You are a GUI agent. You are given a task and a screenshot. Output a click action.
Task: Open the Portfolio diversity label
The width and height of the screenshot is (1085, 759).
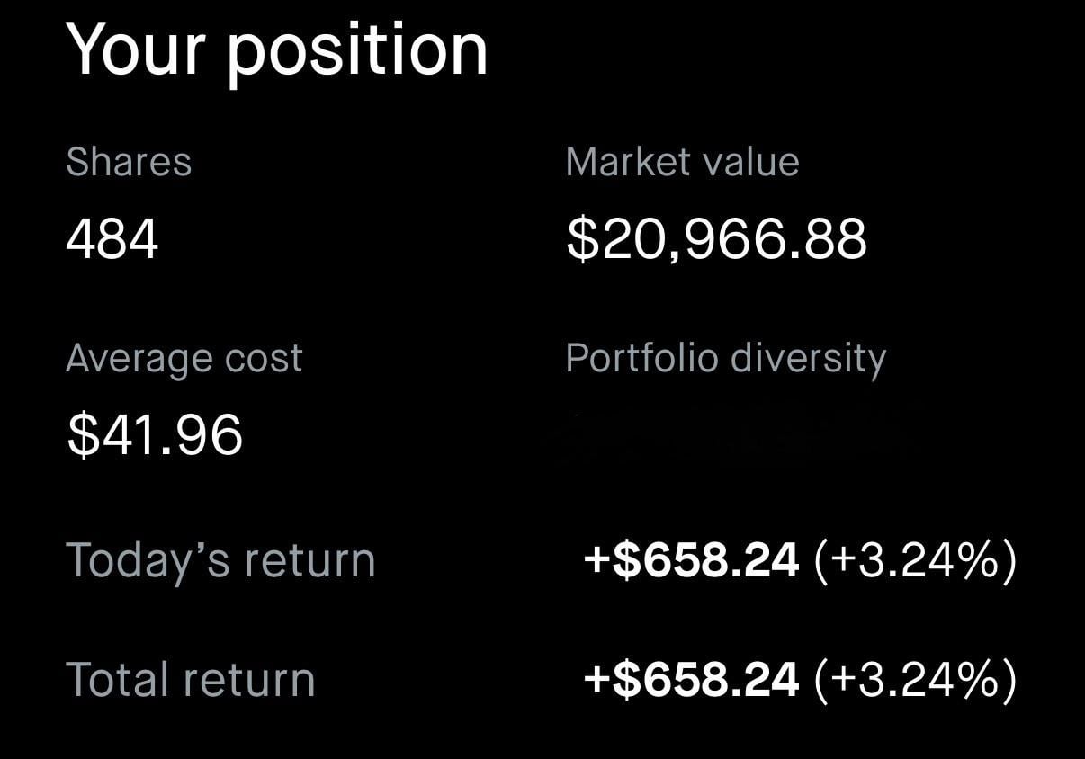pyautogui.click(x=725, y=359)
